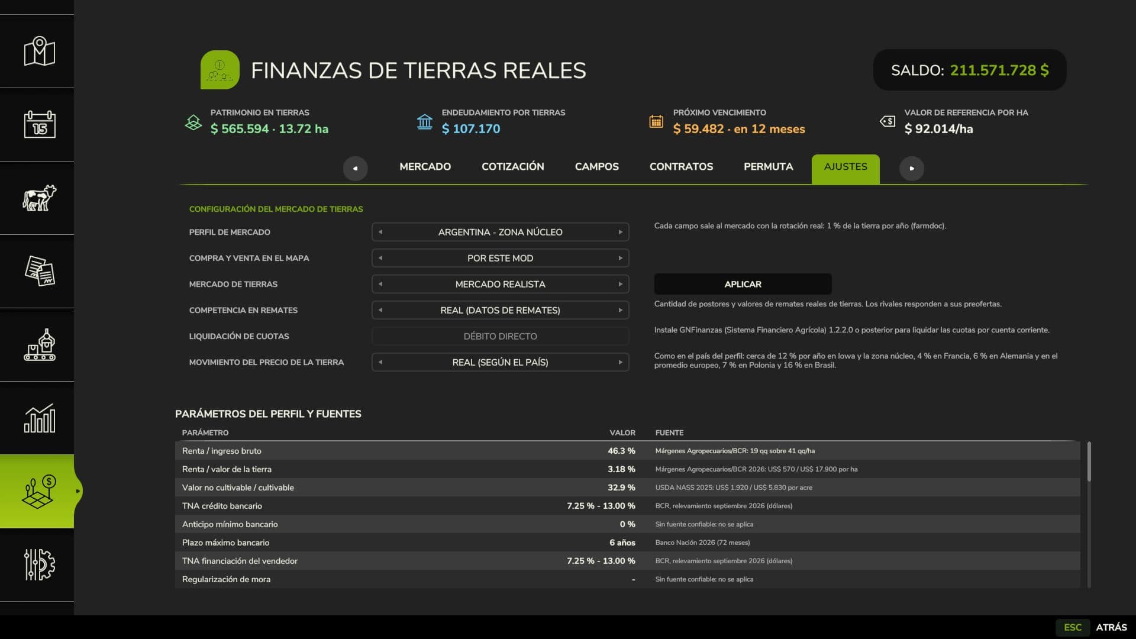Next option for Compra y Venta en el Mapa
The height and width of the screenshot is (639, 1136).
tap(620, 258)
